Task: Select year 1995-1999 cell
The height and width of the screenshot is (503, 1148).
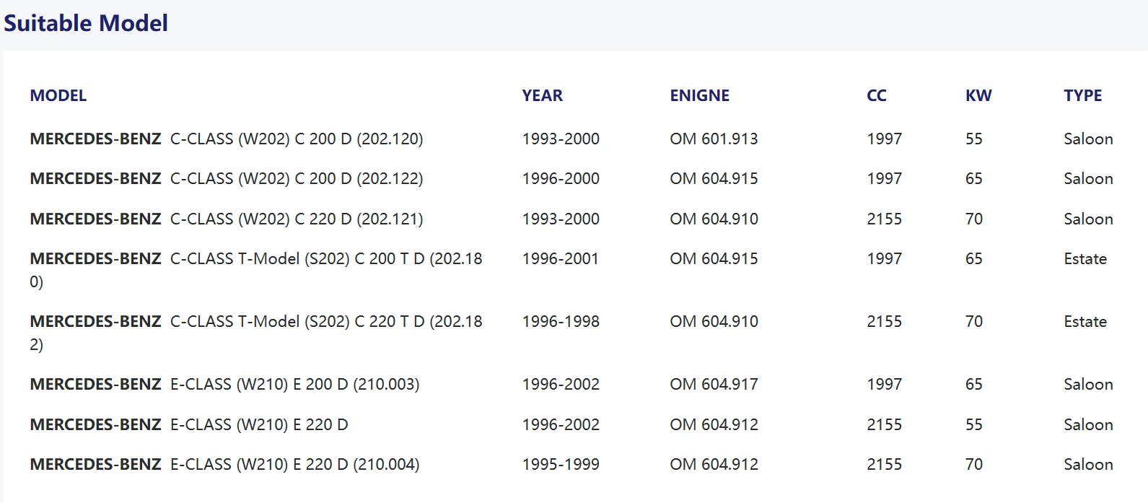Action: 561,464
